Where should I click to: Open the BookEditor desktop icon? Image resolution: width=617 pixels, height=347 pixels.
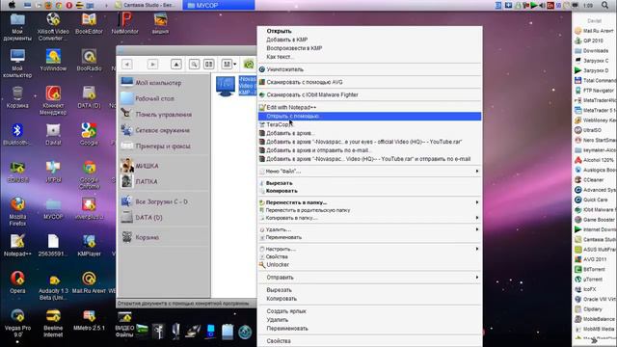click(x=89, y=23)
